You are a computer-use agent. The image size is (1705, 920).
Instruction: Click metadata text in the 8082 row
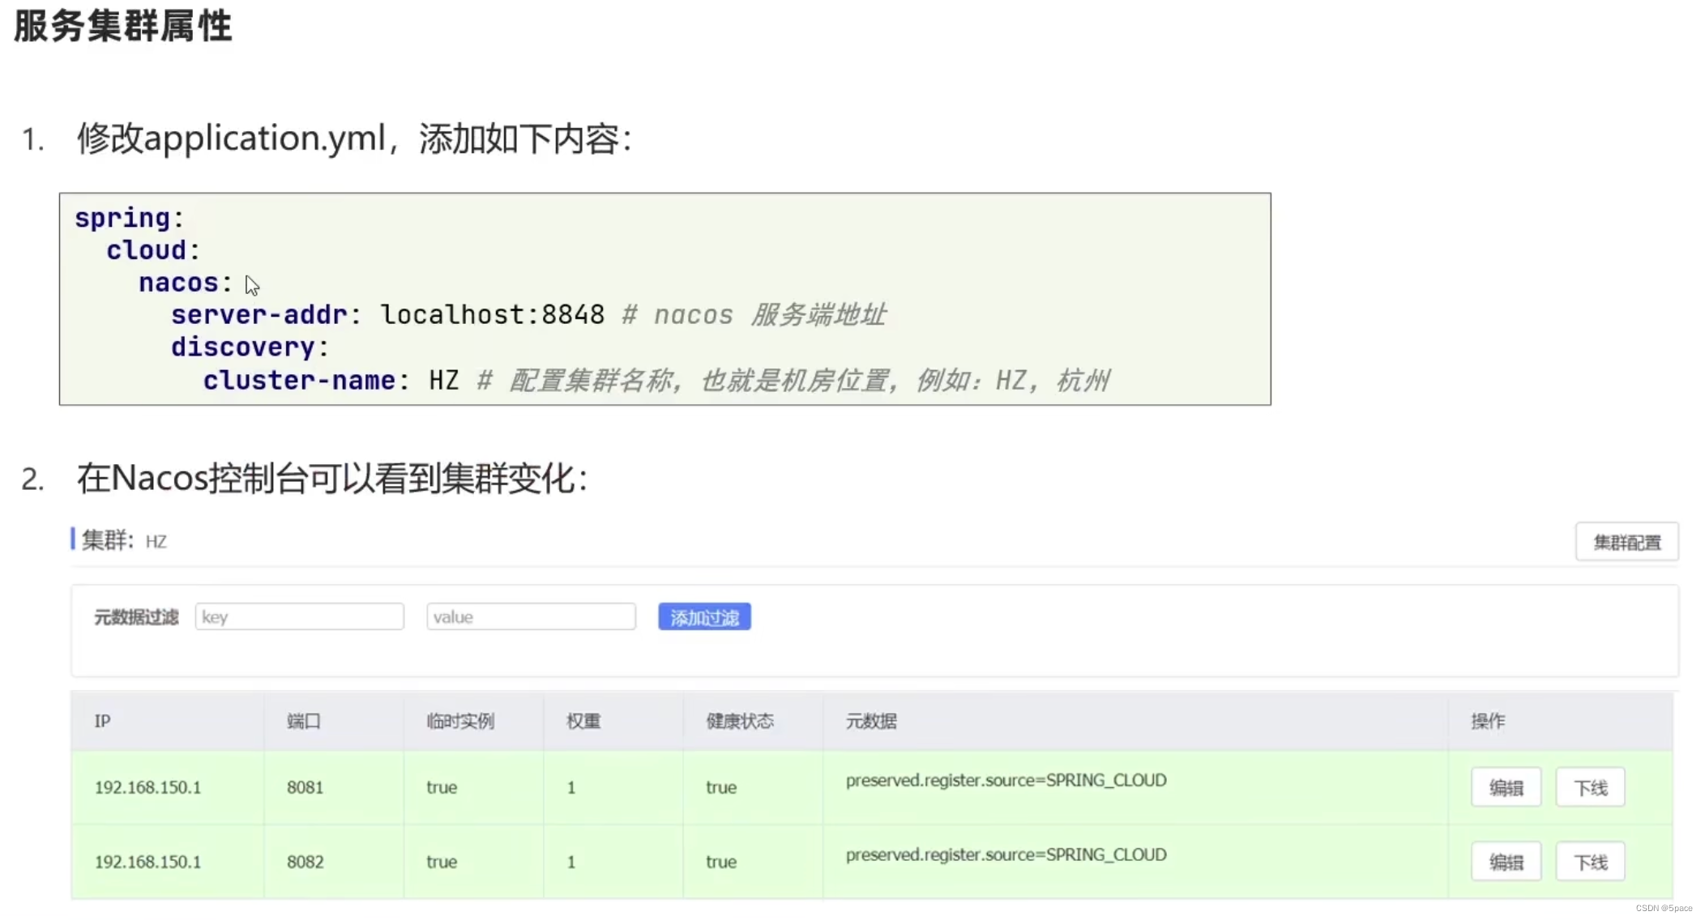click(1006, 854)
